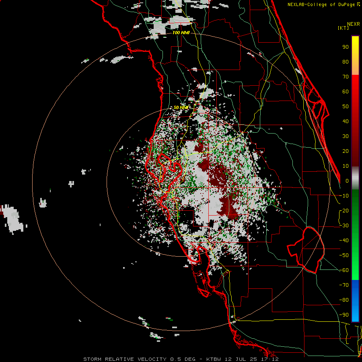
Task: Click the 40 knot scale label
Action: point(346,121)
